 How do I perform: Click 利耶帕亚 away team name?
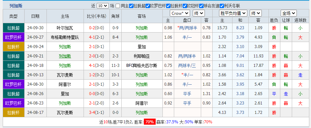[142, 56]
